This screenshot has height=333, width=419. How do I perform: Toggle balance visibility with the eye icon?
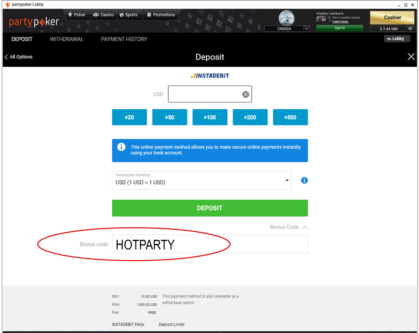[410, 29]
